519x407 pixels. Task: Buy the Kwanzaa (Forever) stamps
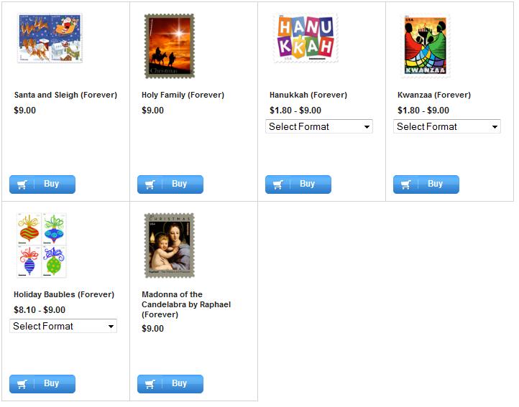tap(426, 184)
